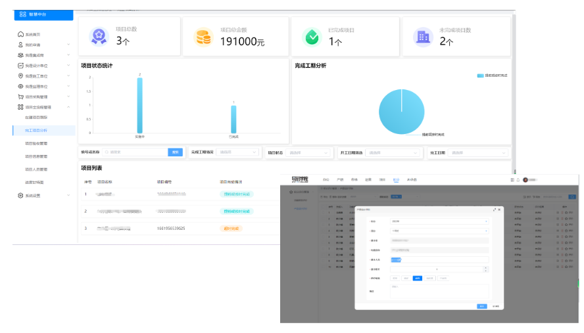
Task: Open 项目人员管理 in the sidebar
Action: tap(36, 169)
